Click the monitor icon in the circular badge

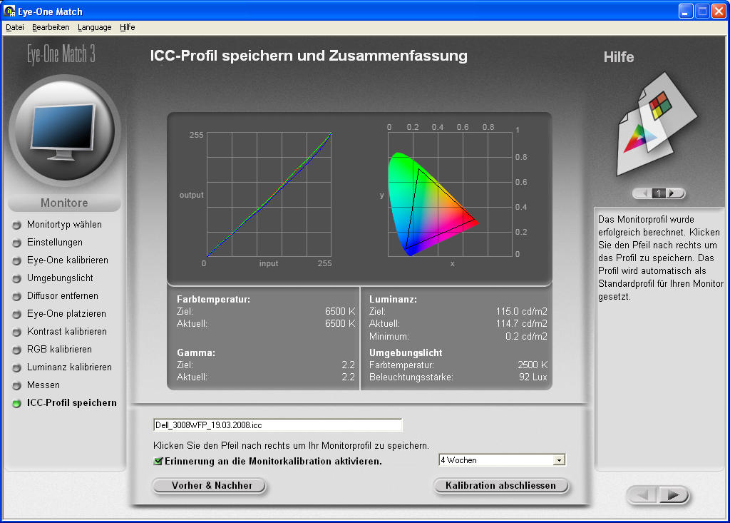point(64,131)
